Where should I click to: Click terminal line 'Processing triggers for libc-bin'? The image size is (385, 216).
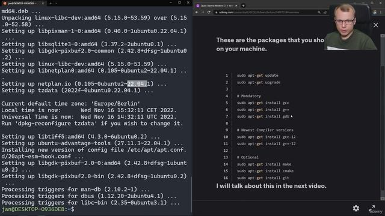pos(91,203)
